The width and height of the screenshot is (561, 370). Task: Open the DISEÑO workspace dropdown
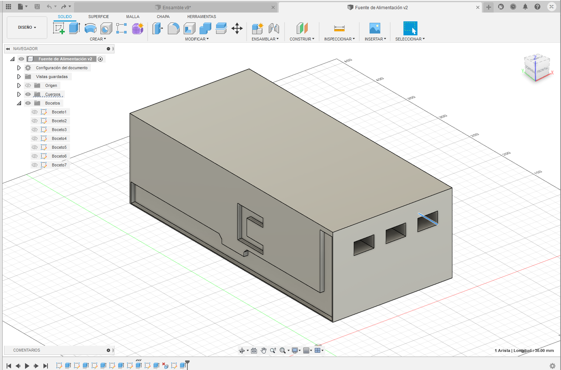click(x=27, y=27)
